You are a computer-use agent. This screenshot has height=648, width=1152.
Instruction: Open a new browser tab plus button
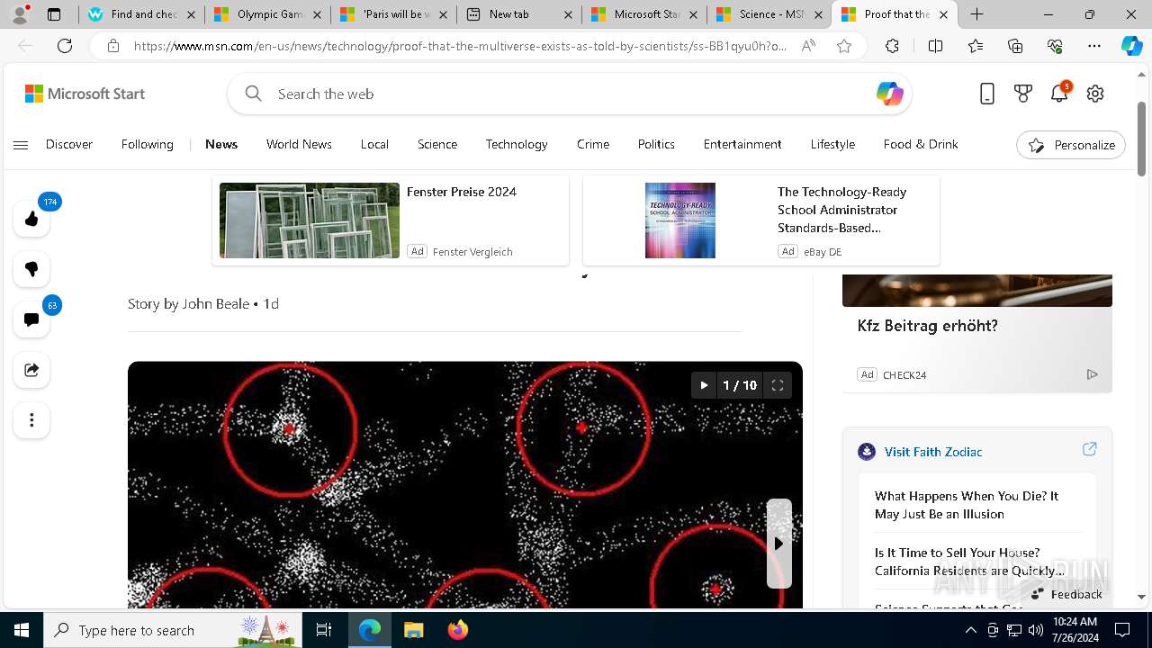tap(977, 14)
